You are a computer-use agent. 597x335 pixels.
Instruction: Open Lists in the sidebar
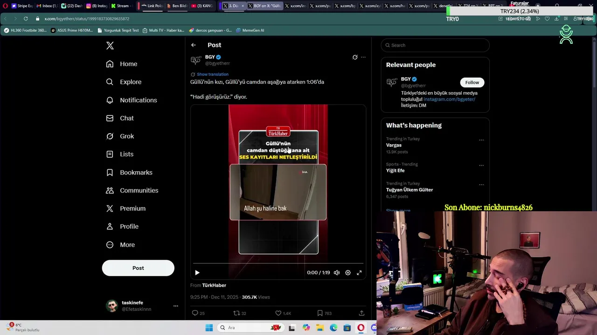point(119,154)
